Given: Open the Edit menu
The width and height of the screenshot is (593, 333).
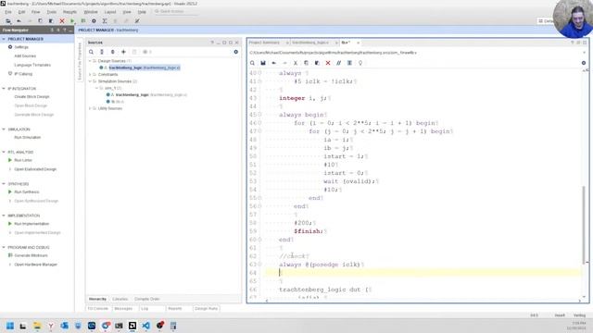Looking at the screenshot, I should click(x=21, y=12).
